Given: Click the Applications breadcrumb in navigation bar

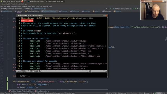Looking at the screenshot, I should [19, 9].
